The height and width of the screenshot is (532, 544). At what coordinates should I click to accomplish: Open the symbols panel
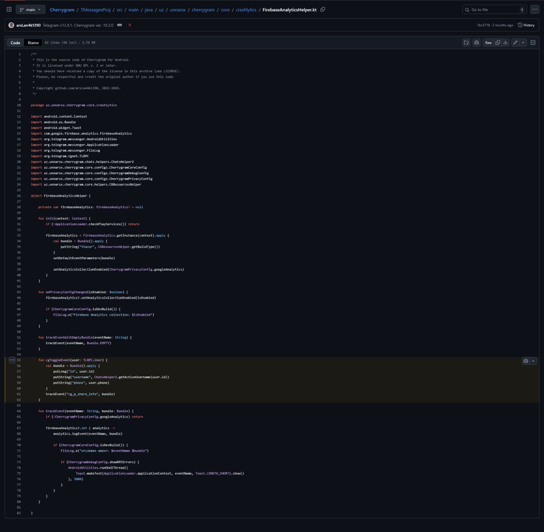click(x=533, y=42)
